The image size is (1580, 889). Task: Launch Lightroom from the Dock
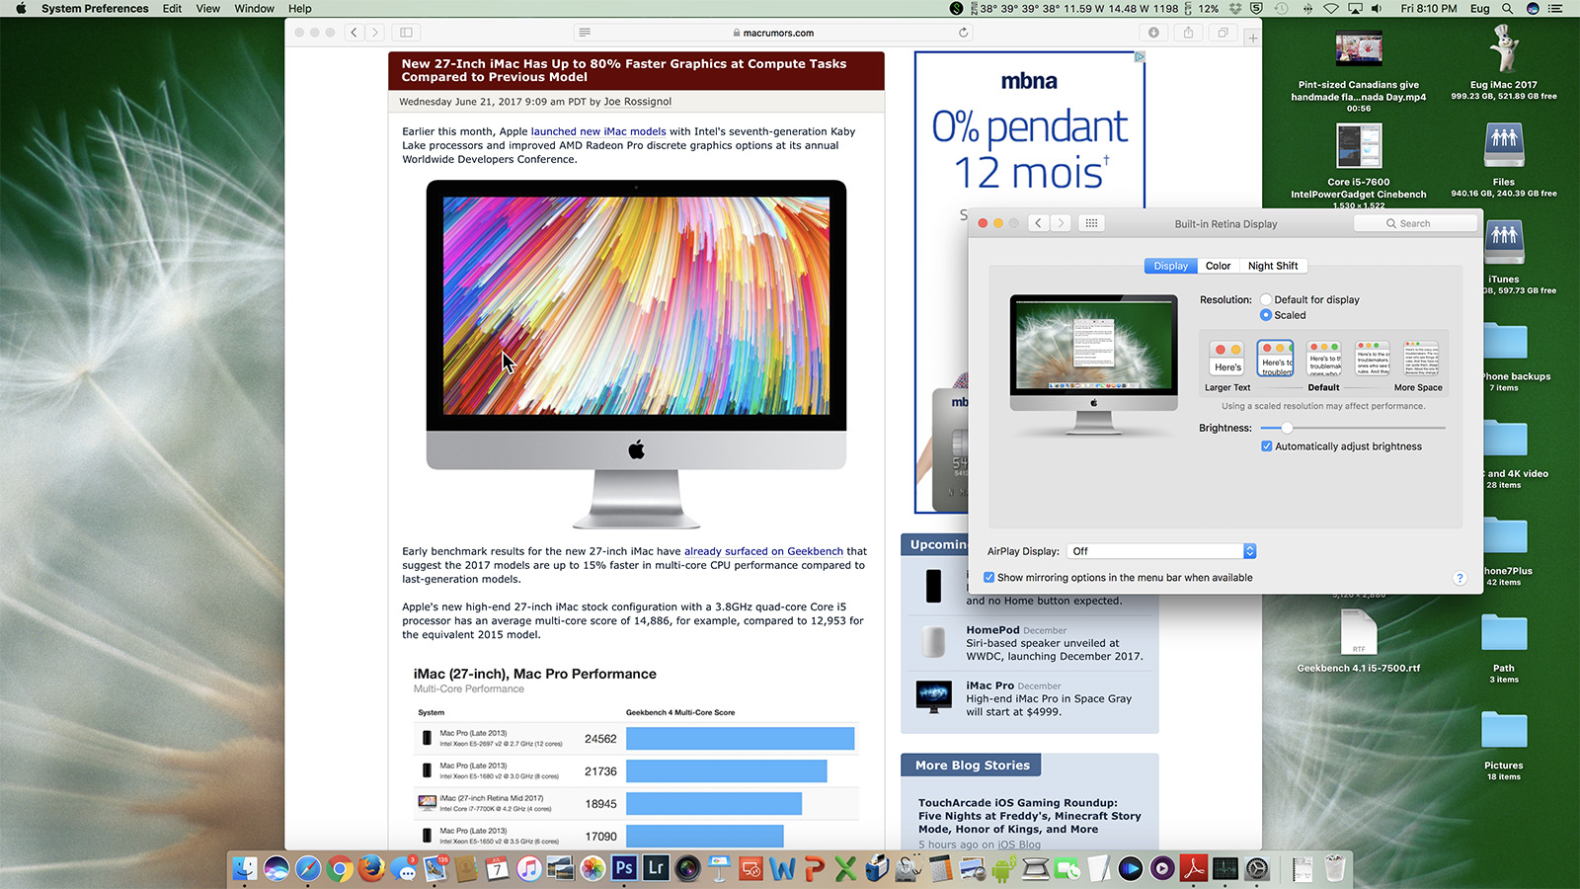point(656,868)
